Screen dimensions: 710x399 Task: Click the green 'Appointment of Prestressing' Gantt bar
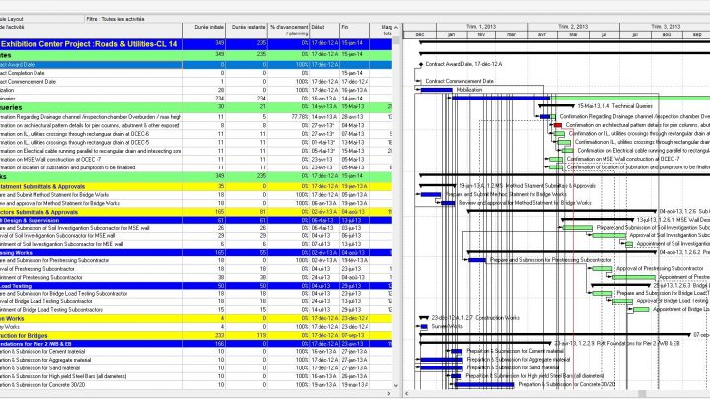pyautogui.click(x=634, y=277)
